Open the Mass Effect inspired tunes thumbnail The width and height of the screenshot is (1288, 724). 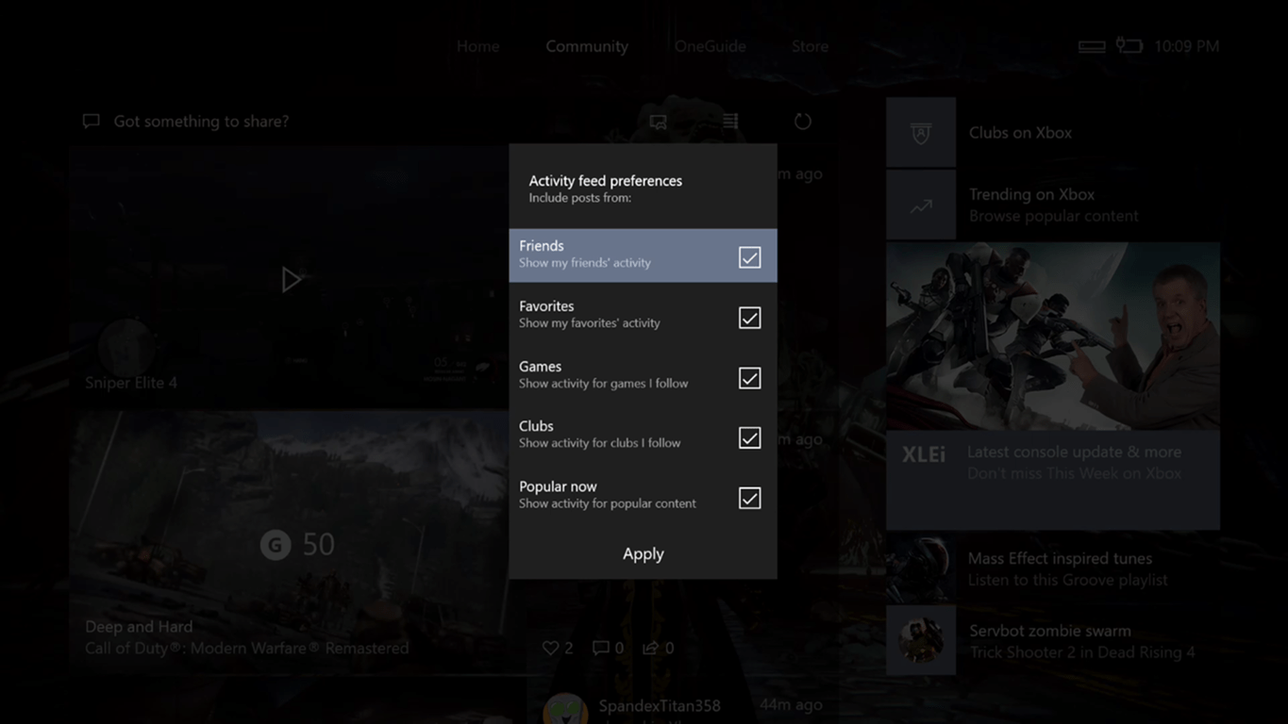[x=921, y=568]
